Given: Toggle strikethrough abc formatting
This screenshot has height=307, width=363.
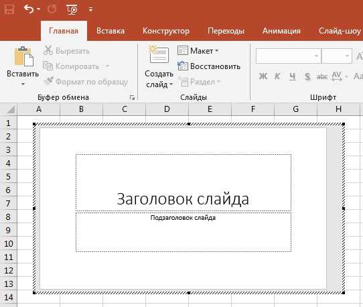Looking at the screenshot, I should pos(322,76).
